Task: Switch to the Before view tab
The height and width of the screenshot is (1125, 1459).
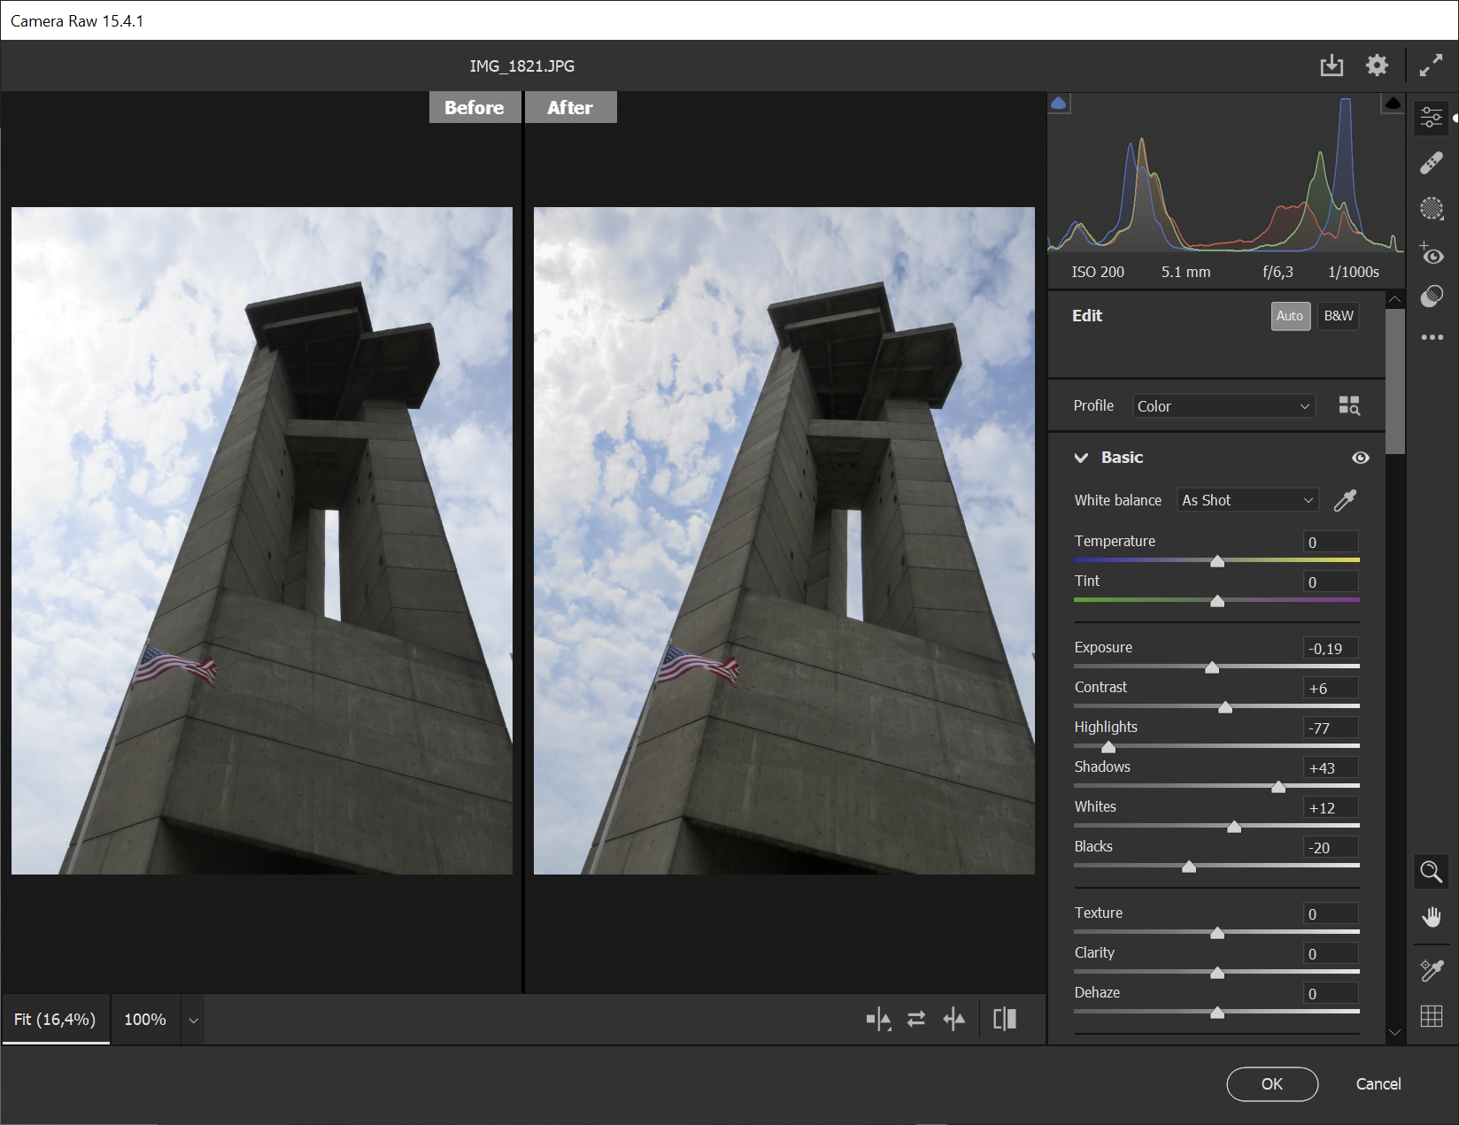Action: click(475, 107)
